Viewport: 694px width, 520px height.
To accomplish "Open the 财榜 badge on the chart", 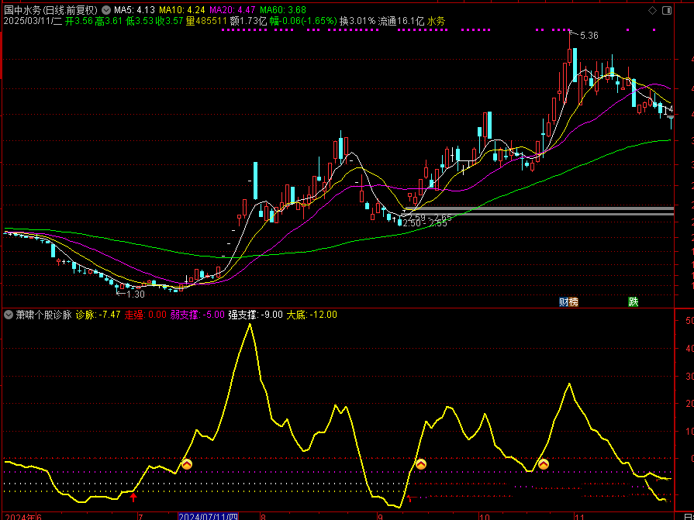I will point(568,301).
